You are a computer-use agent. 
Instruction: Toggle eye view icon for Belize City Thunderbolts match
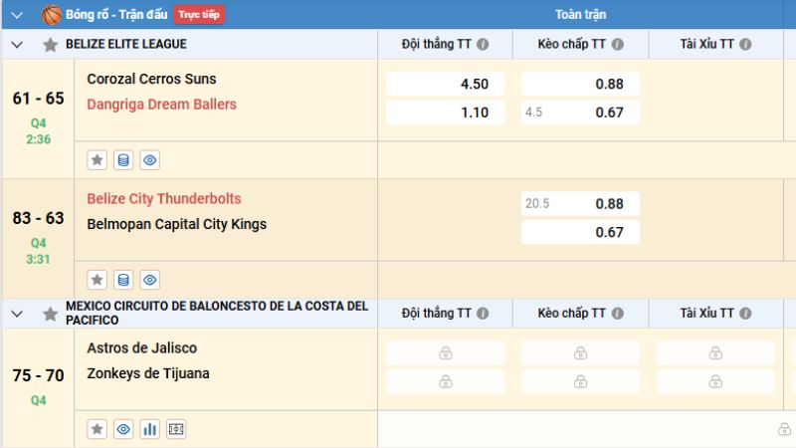[x=149, y=280]
